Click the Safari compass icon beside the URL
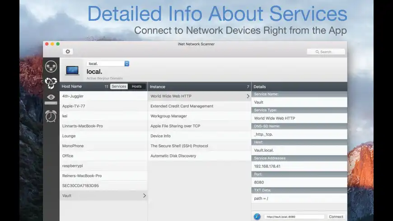Screen dimensions: 393x221 (x=257, y=216)
